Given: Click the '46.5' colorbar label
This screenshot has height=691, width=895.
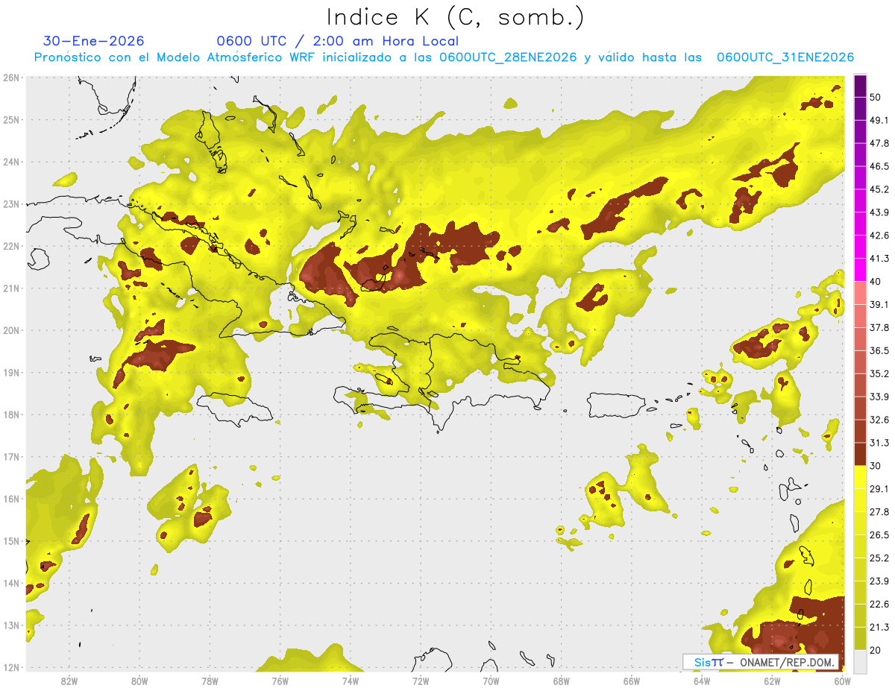Looking at the screenshot, I should (x=879, y=166).
